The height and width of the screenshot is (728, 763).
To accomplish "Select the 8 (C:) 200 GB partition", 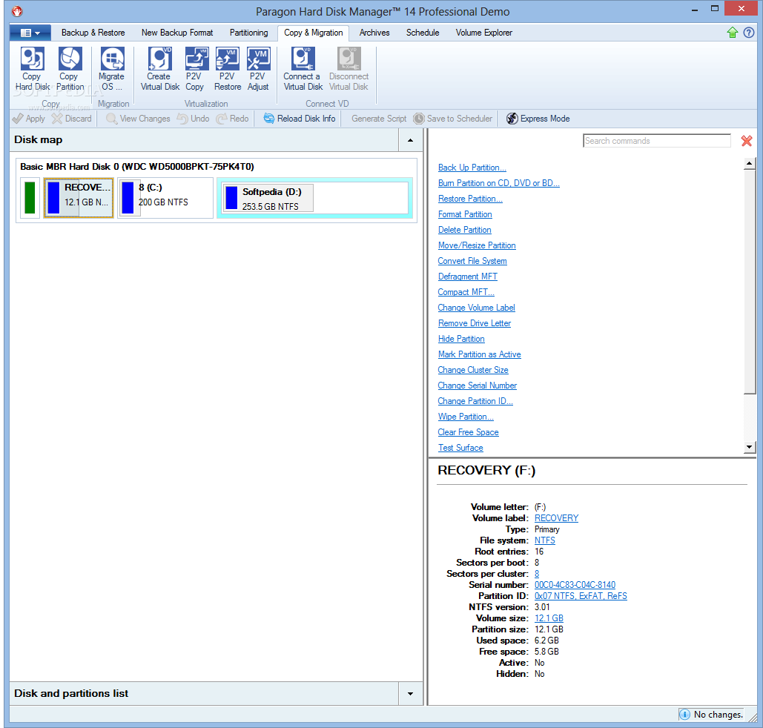I will [x=165, y=198].
